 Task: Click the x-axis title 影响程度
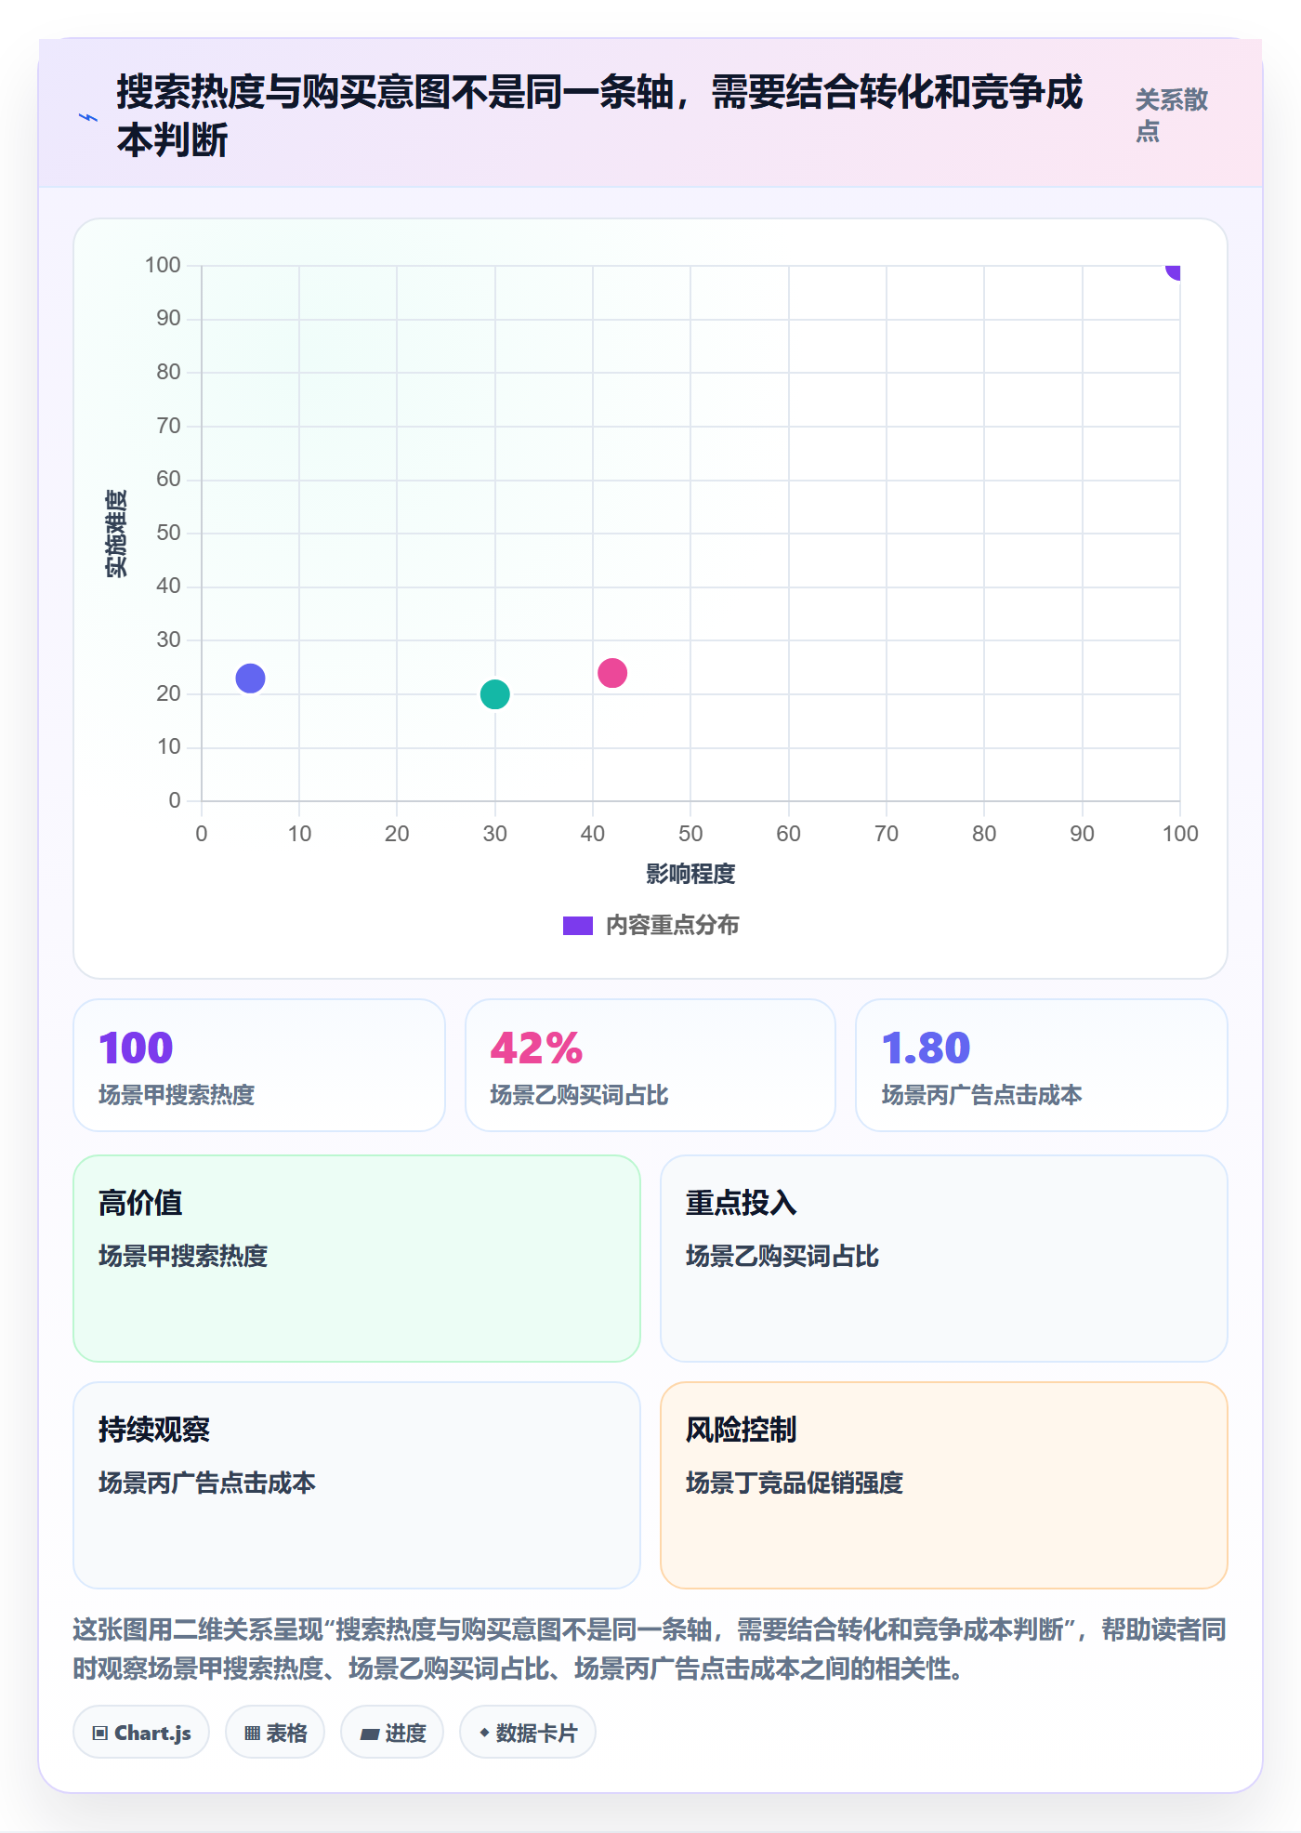(690, 874)
